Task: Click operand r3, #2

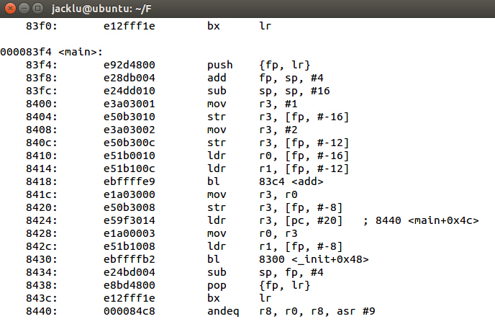Action: (278, 130)
